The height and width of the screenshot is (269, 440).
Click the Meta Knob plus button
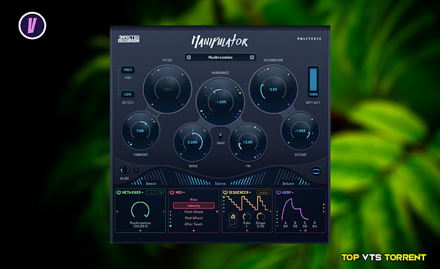coord(161,193)
